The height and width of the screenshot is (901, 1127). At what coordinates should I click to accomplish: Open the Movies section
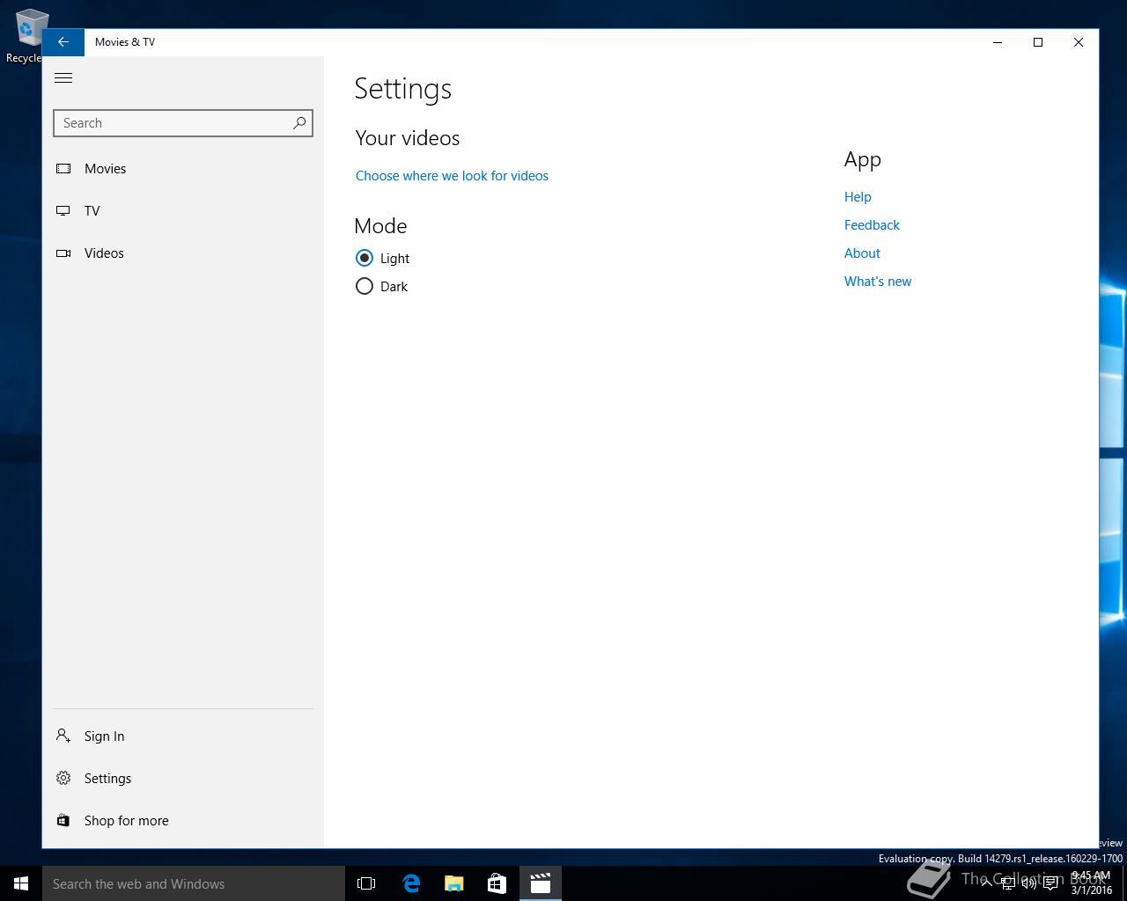[105, 169]
